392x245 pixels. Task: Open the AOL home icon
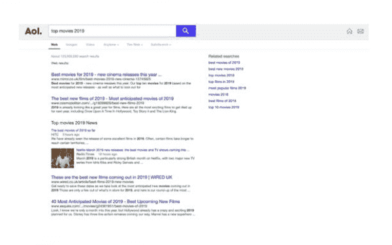(x=350, y=31)
